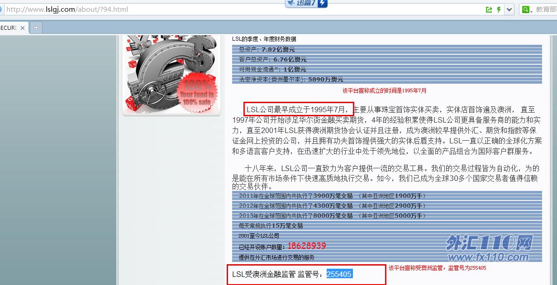Click the 'LSL公司最早成立于1995年7月' boxed text
This screenshot has height=285, width=557.
tap(299, 109)
